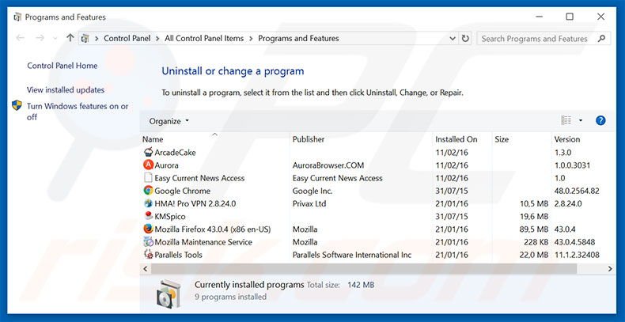This screenshot has height=322, width=625.
Task: Click the installed programs box icon
Action: coord(169,294)
